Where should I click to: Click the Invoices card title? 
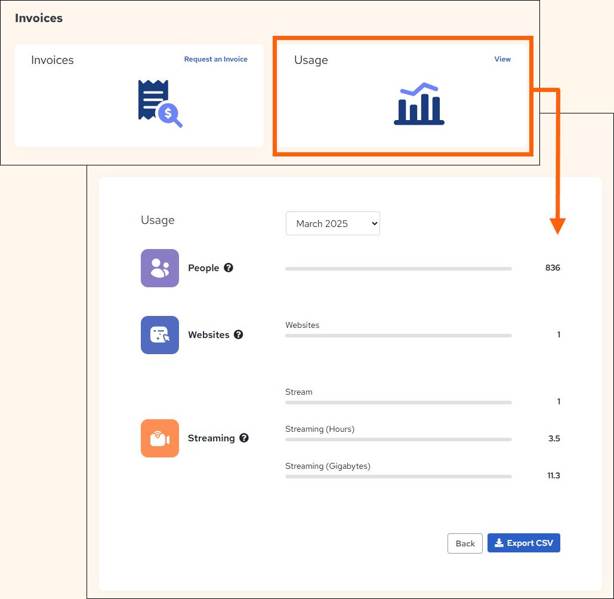pos(53,60)
